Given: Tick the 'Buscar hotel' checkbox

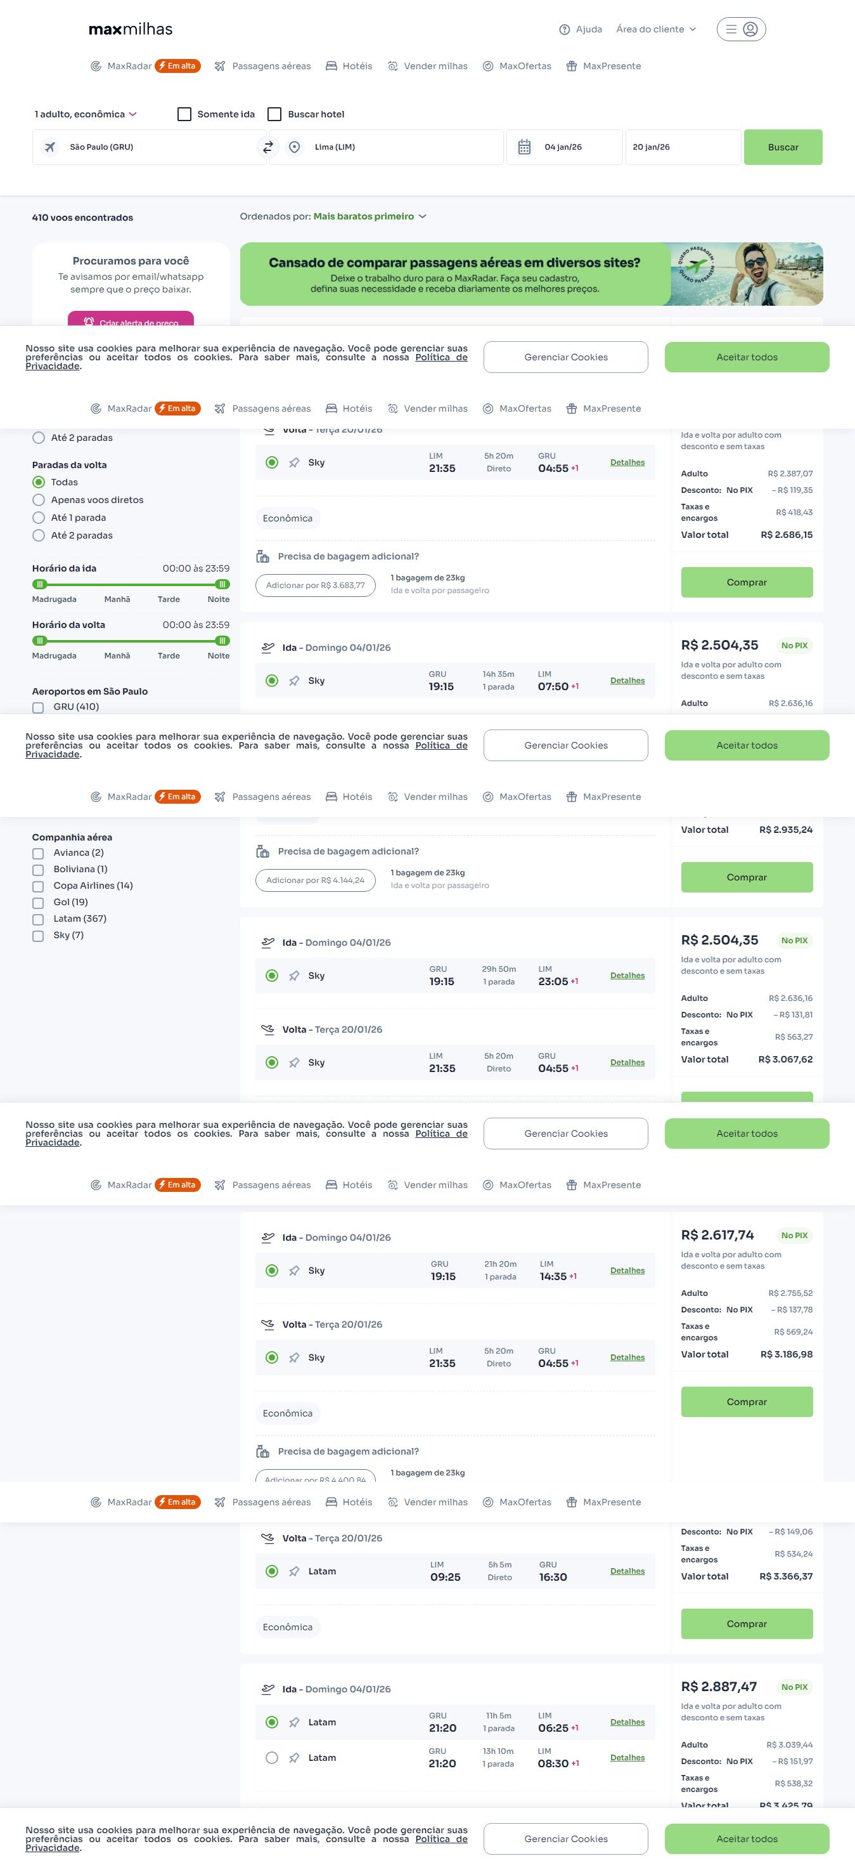Looking at the screenshot, I should (x=275, y=115).
